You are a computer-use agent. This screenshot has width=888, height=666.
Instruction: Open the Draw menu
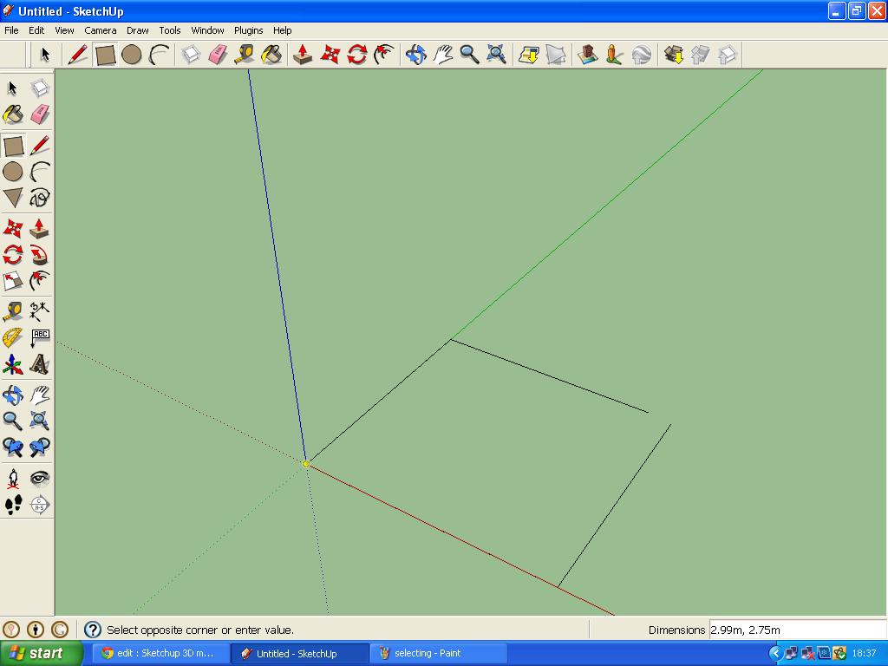tap(137, 29)
